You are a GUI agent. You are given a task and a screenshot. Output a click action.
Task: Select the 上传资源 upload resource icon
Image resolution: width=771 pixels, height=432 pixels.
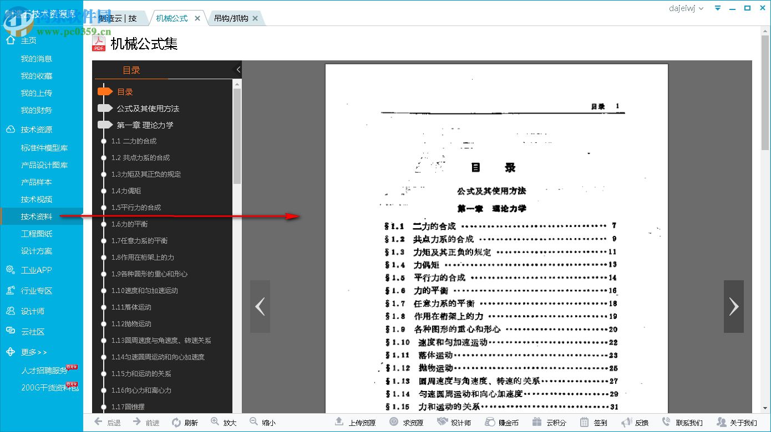click(x=355, y=421)
